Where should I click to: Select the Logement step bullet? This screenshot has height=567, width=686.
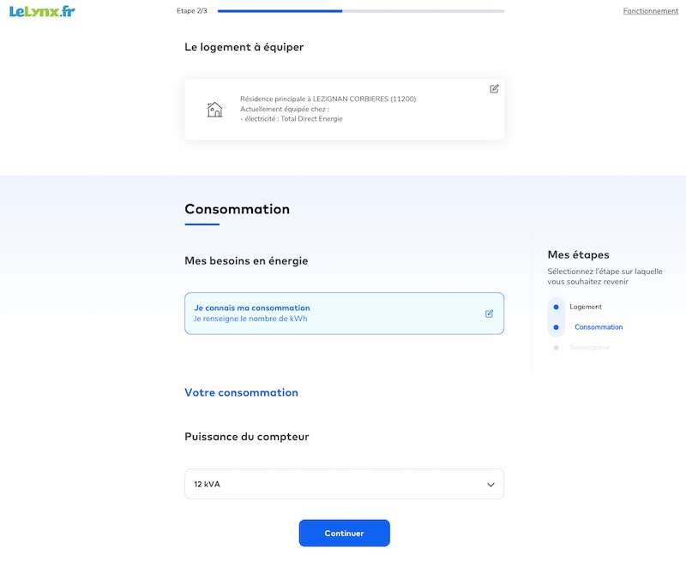[556, 307]
